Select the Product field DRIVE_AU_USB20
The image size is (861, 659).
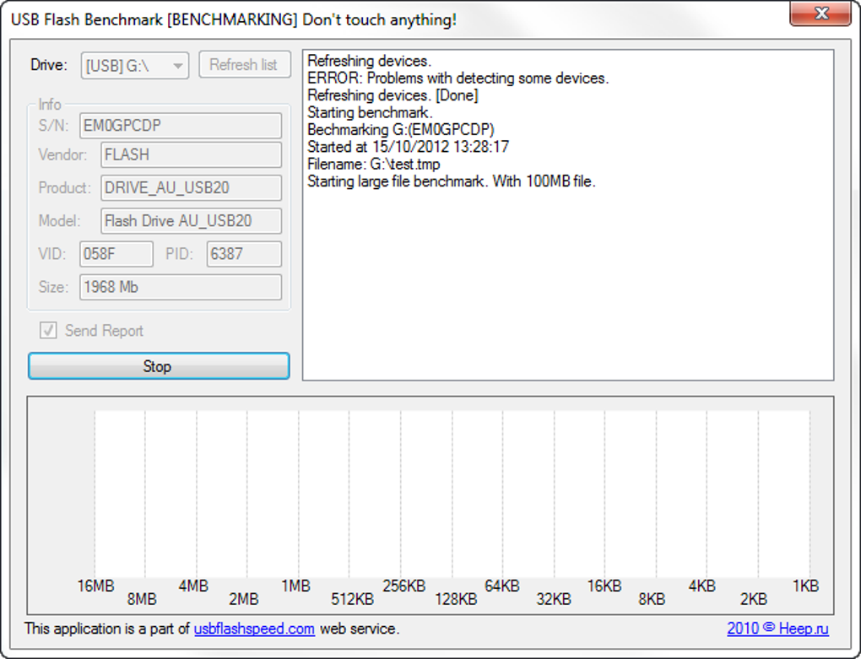pos(191,188)
